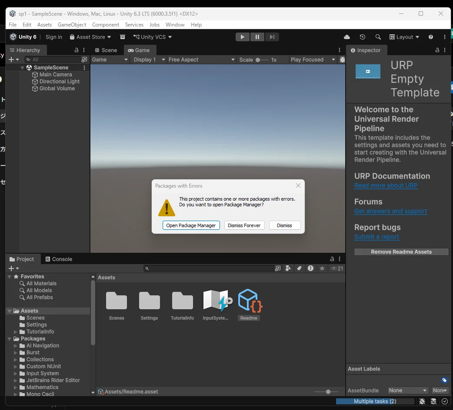Open the Layout dropdown

point(404,37)
